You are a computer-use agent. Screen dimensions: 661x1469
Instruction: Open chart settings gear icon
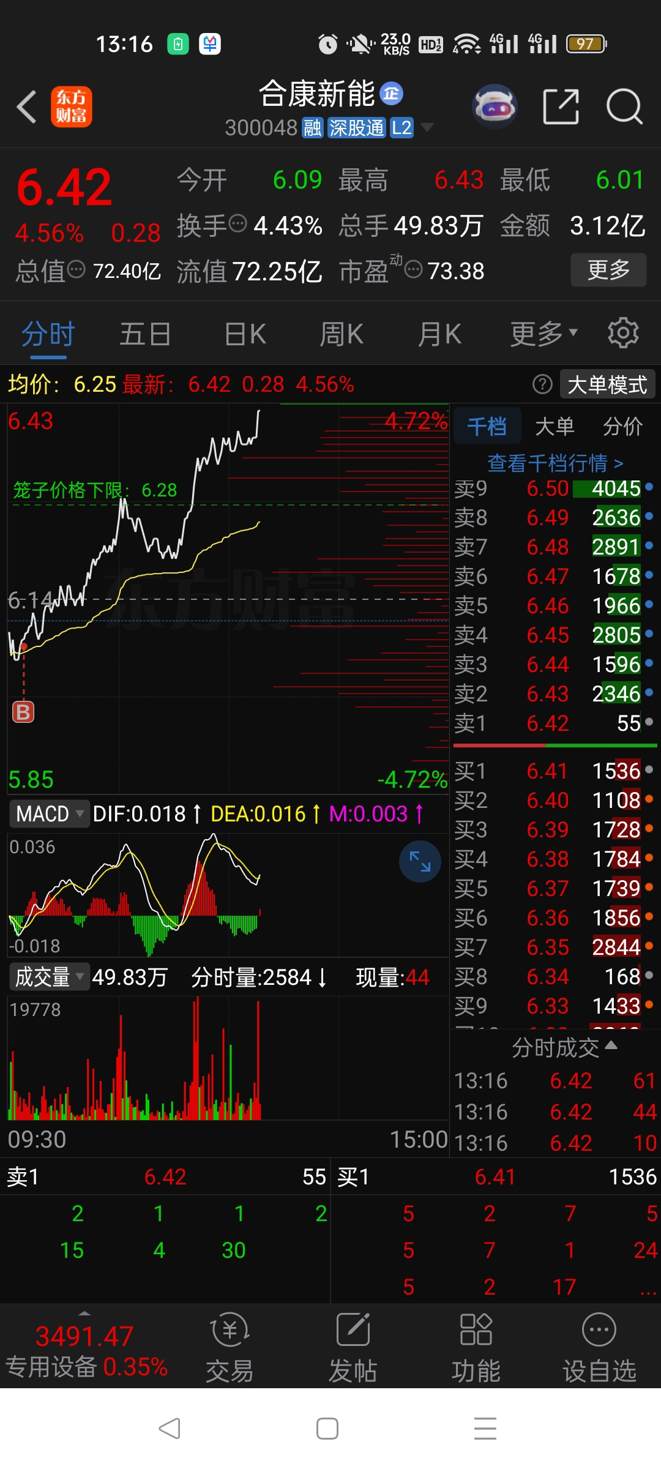click(x=623, y=333)
